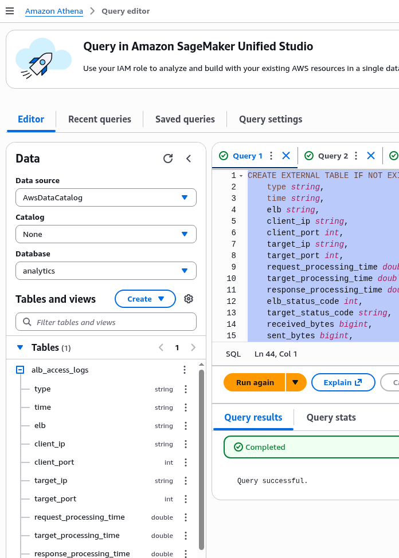Screen dimensions: 399x558
Task: Collapse the Data side panel
Action: (x=189, y=159)
